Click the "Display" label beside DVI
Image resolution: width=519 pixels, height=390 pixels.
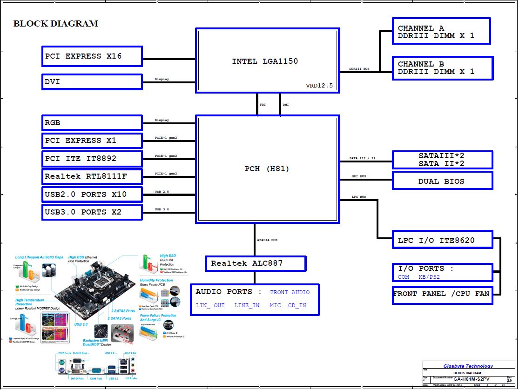(x=162, y=79)
